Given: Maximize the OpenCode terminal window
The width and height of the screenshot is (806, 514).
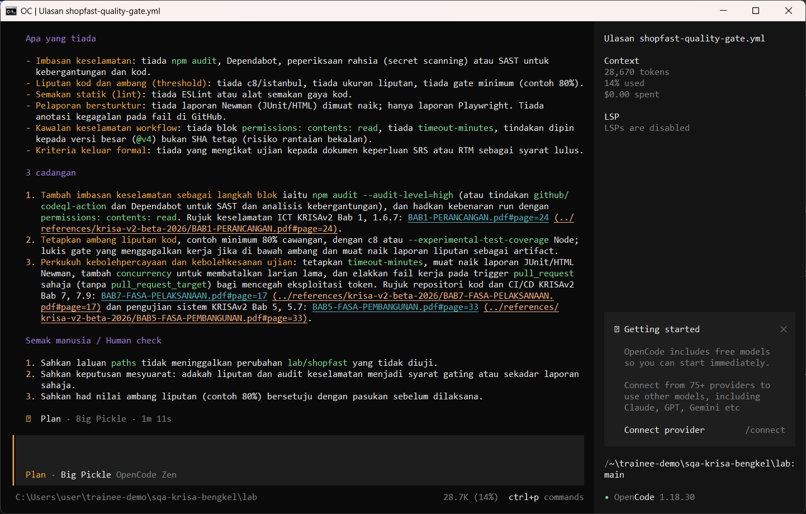Looking at the screenshot, I should 756,11.
